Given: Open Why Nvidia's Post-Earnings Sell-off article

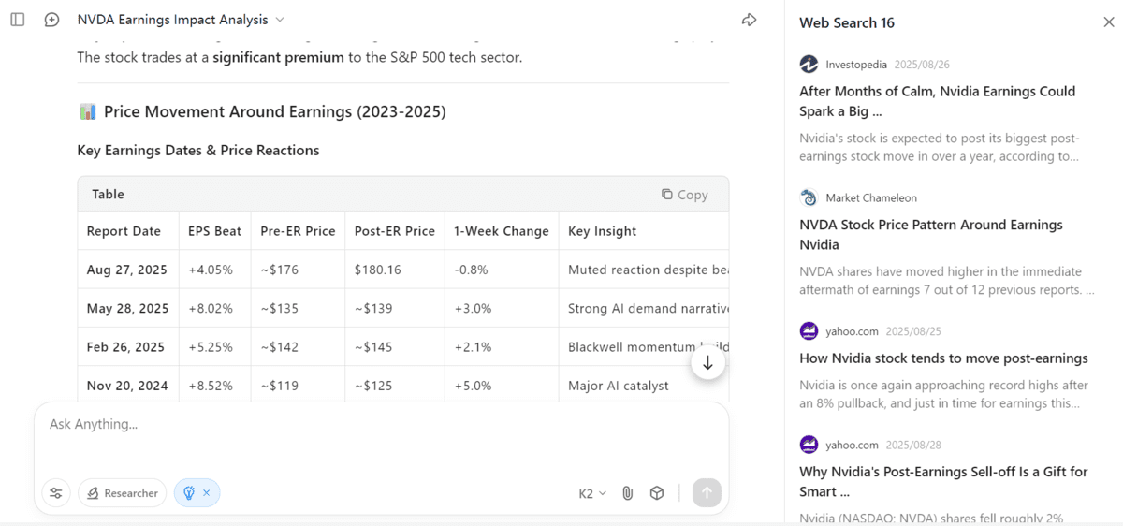Looking at the screenshot, I should (943, 481).
